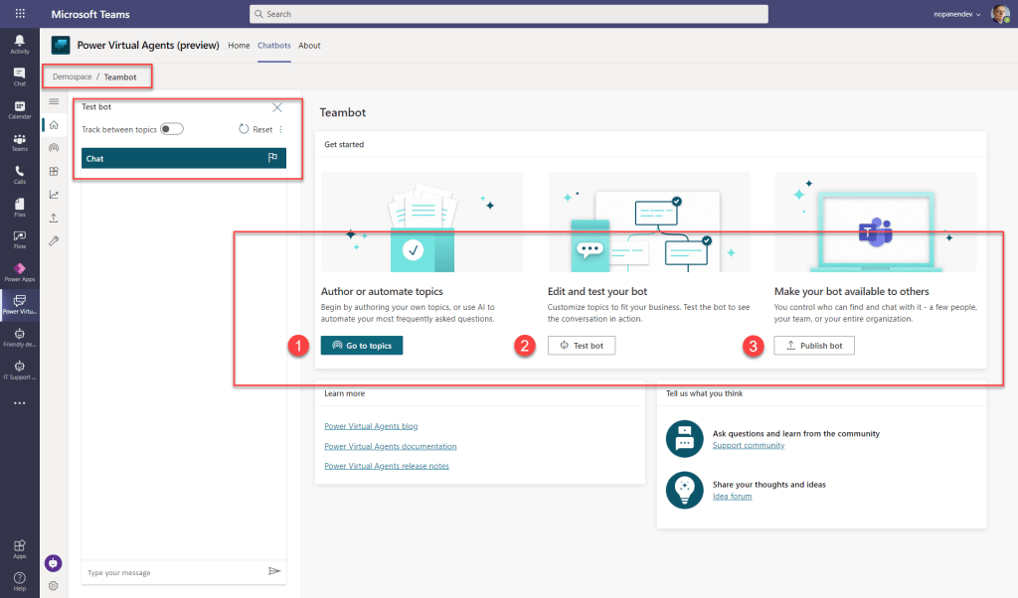The width and height of the screenshot is (1018, 598).
Task: Open the more options menu beside Reset
Action: pyautogui.click(x=280, y=129)
